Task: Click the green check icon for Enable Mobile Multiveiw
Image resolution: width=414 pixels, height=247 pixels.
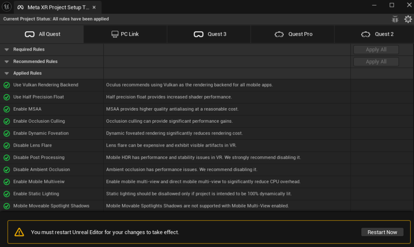Action: (x=6, y=182)
